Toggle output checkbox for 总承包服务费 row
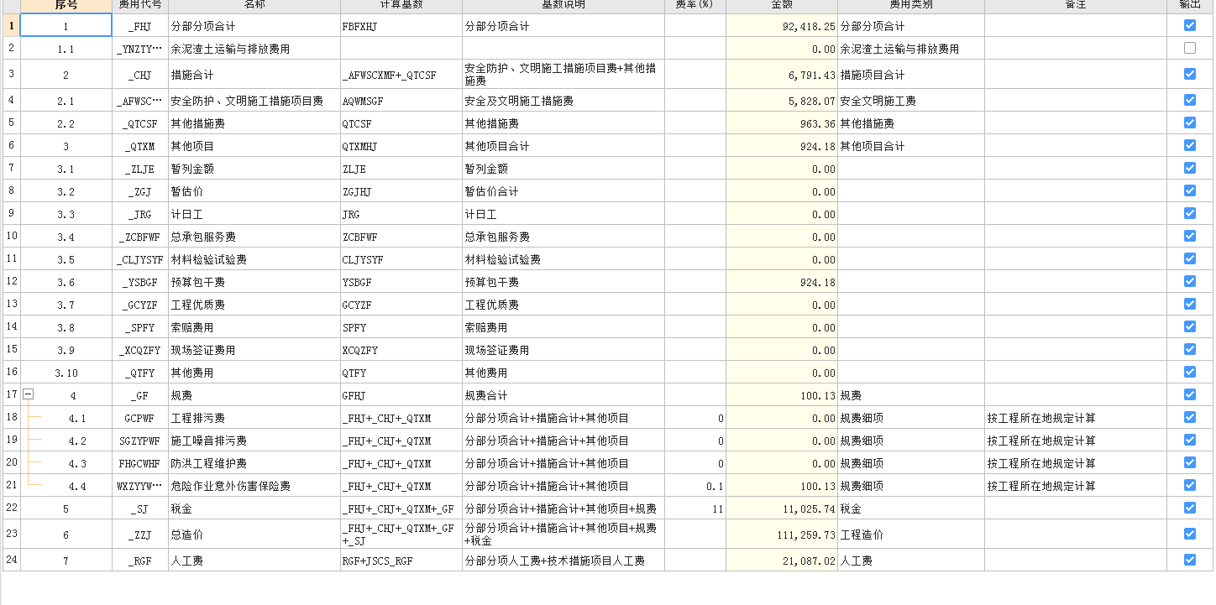The width and height of the screenshot is (1216, 605). click(1189, 236)
